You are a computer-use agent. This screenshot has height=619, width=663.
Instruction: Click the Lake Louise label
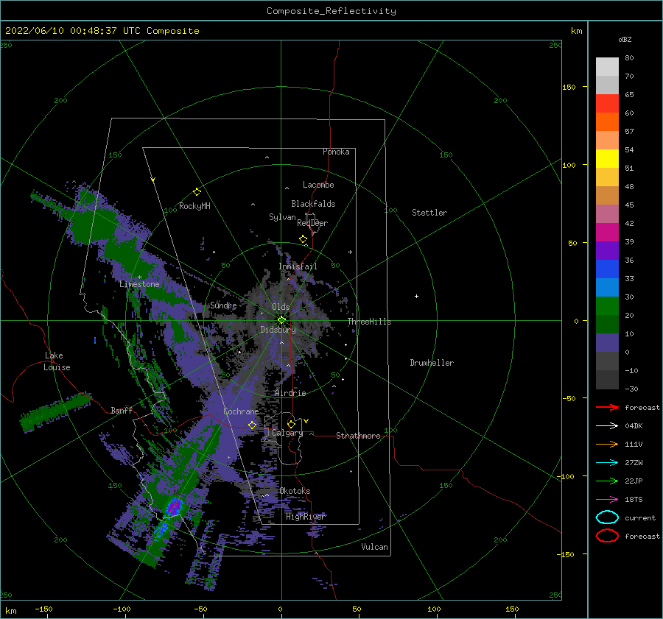(x=57, y=361)
